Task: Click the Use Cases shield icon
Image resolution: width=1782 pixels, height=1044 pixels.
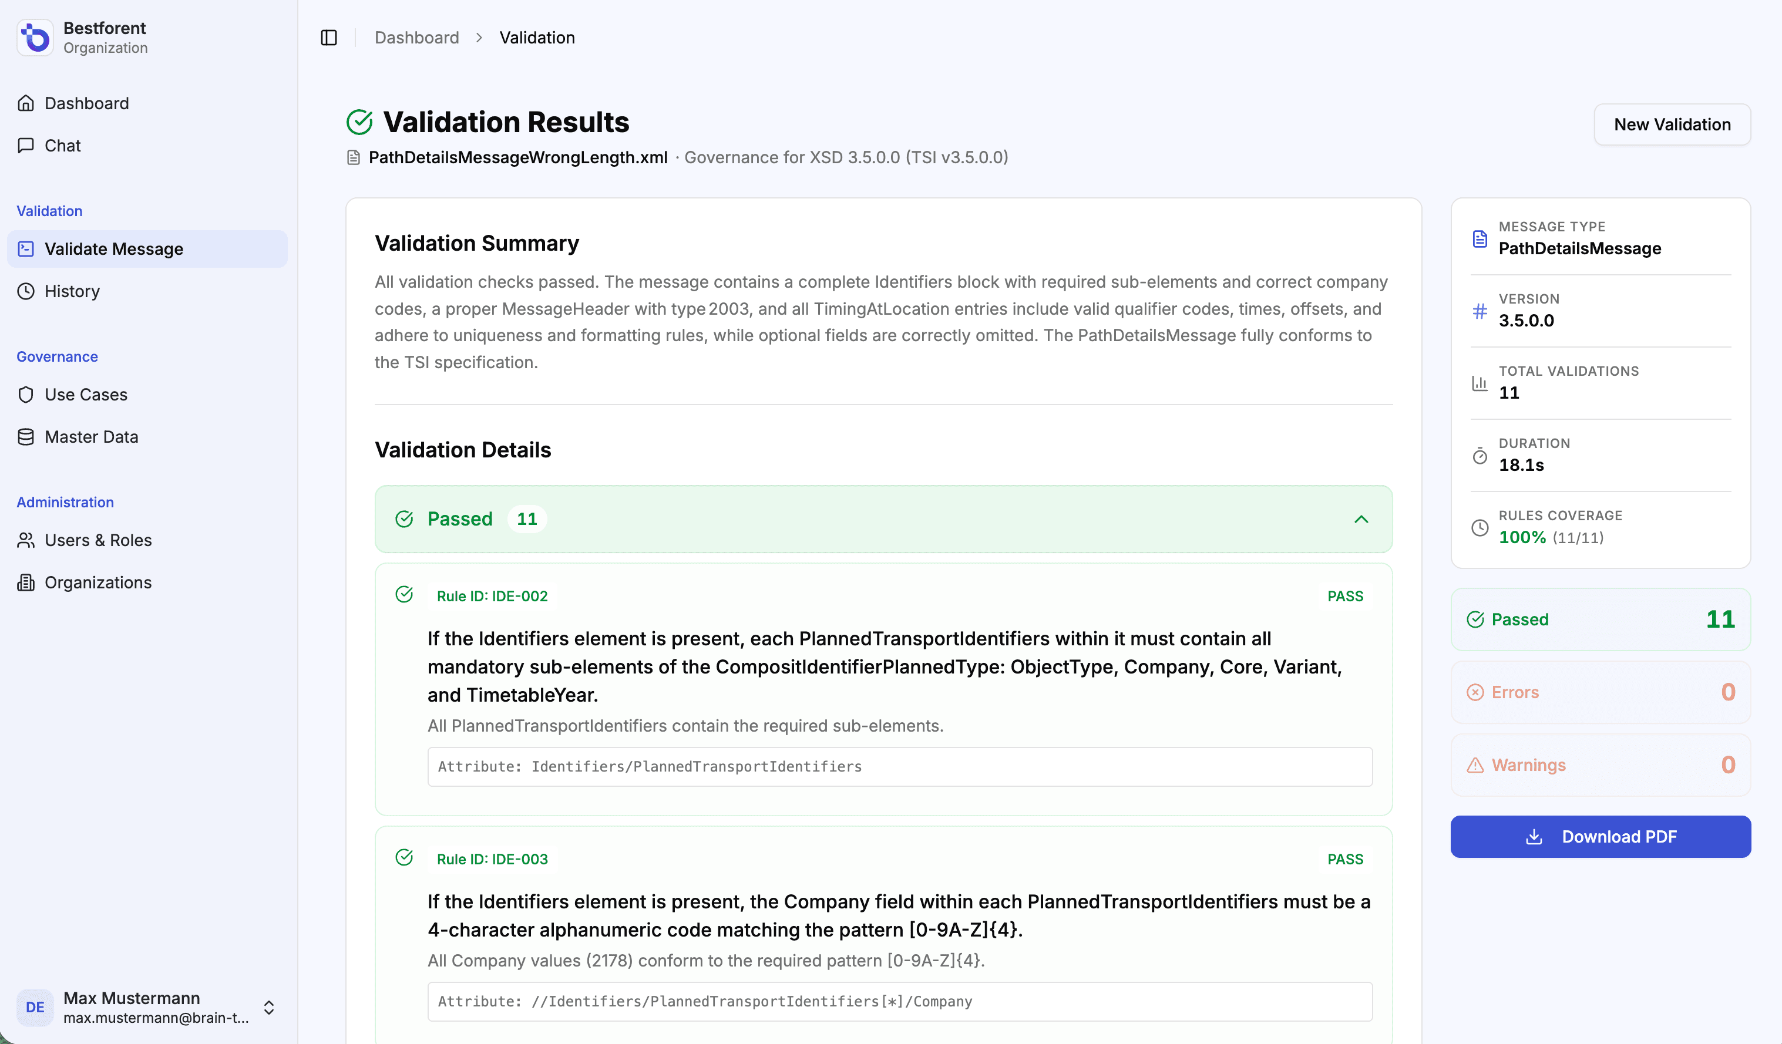Action: [x=26, y=395]
